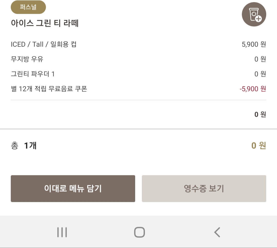Tap the Android recent apps icon

click(62, 232)
